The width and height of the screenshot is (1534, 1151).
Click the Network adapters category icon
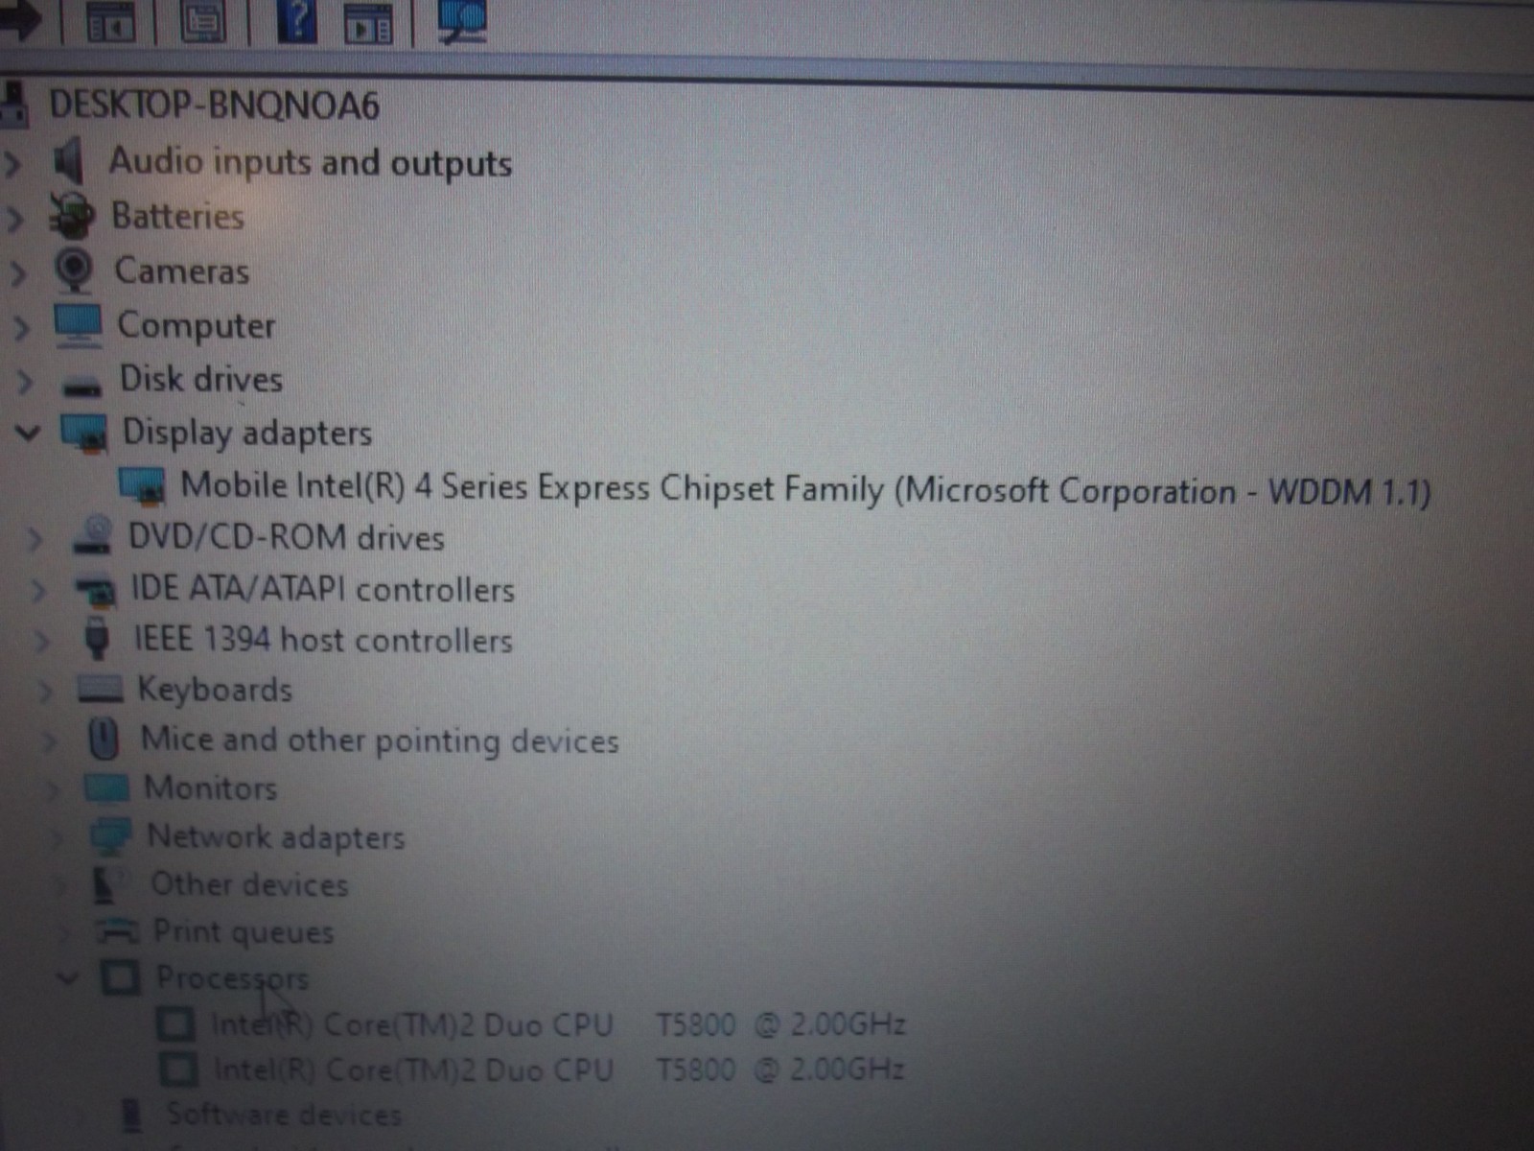tap(110, 836)
